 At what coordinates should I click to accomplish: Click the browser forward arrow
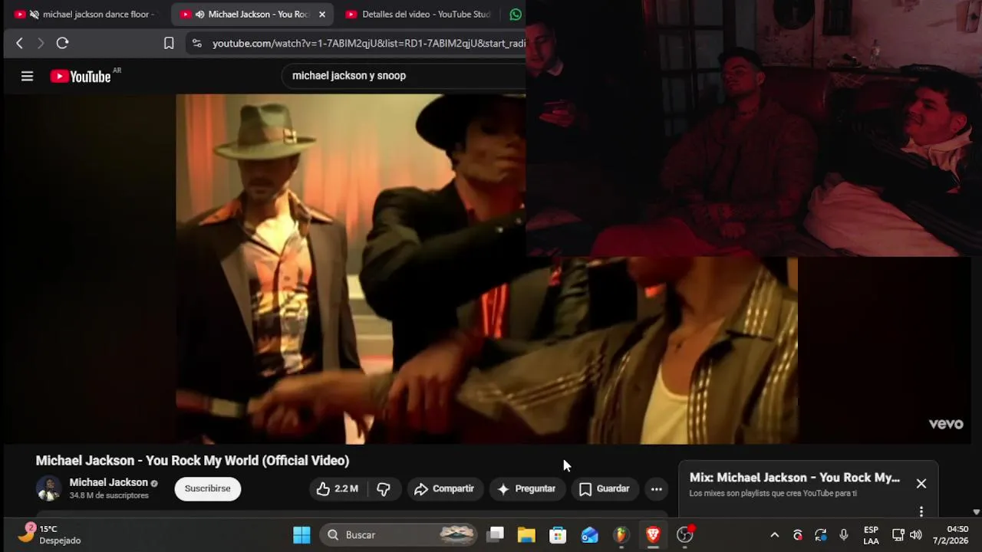[41, 44]
